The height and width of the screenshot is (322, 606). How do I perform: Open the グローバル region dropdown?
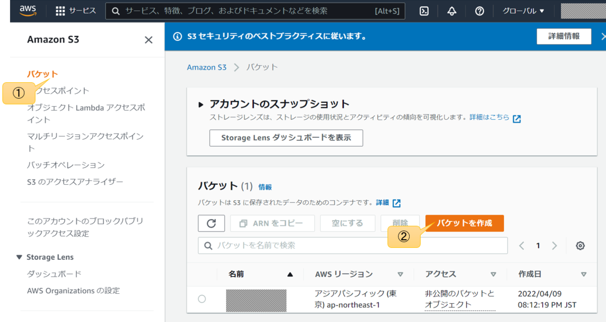524,11
